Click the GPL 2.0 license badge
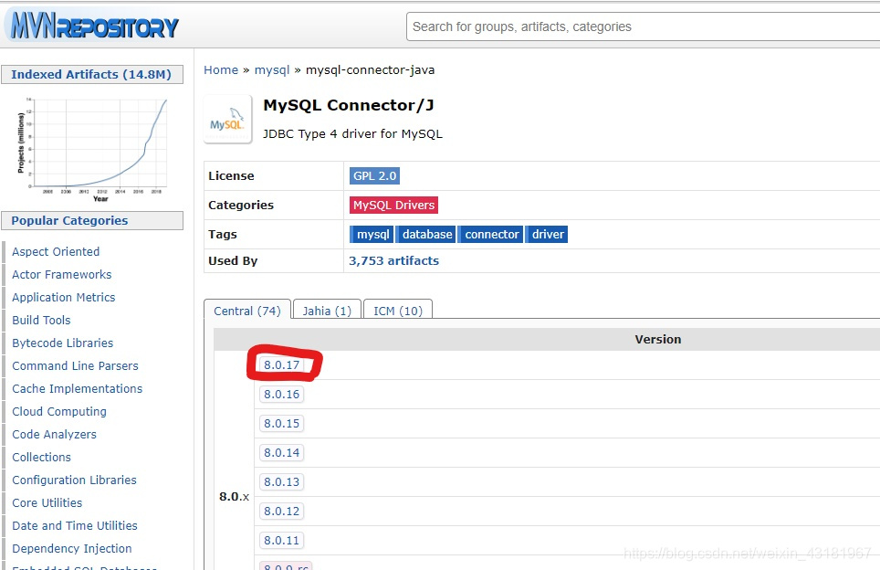880x570 pixels. coord(375,175)
